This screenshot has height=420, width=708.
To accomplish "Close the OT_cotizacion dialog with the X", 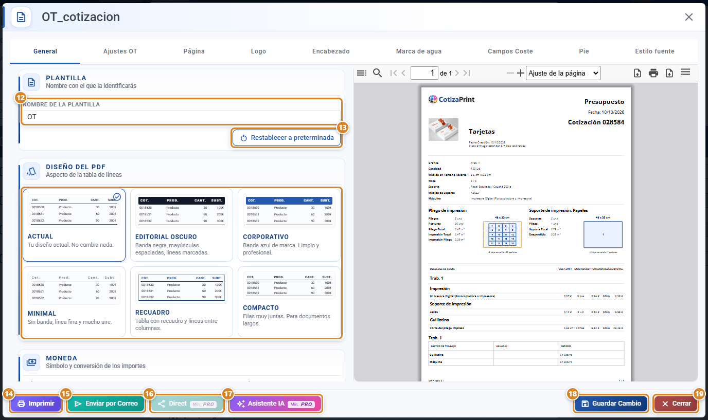I will pyautogui.click(x=689, y=17).
